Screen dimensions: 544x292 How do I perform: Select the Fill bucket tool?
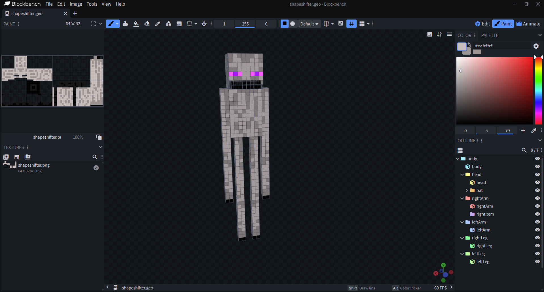pos(136,24)
